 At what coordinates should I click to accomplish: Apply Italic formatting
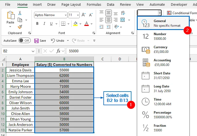[x=44, y=23]
